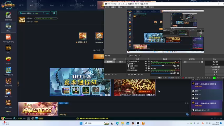
Task: Click the crown icon in platform status bar
Action: click(x=29, y=118)
